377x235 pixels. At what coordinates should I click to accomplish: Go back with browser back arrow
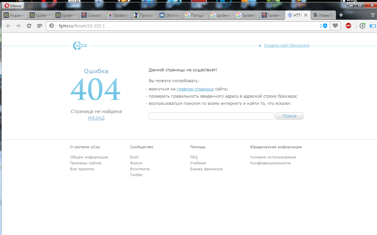click(x=8, y=26)
